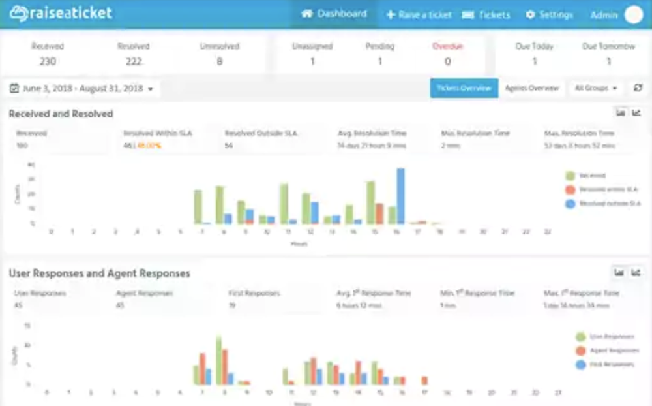
Task: Click the Received and Resolved heading
Action: 61,114
